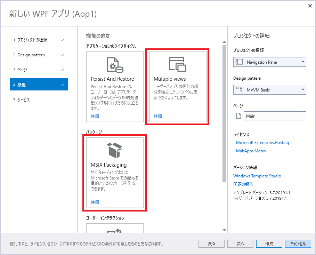
Task: Select the MSIX Packaging feature card
Action: click(115, 173)
